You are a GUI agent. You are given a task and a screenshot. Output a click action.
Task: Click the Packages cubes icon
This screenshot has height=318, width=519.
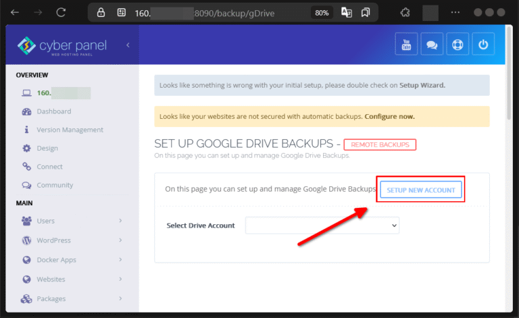coord(26,299)
